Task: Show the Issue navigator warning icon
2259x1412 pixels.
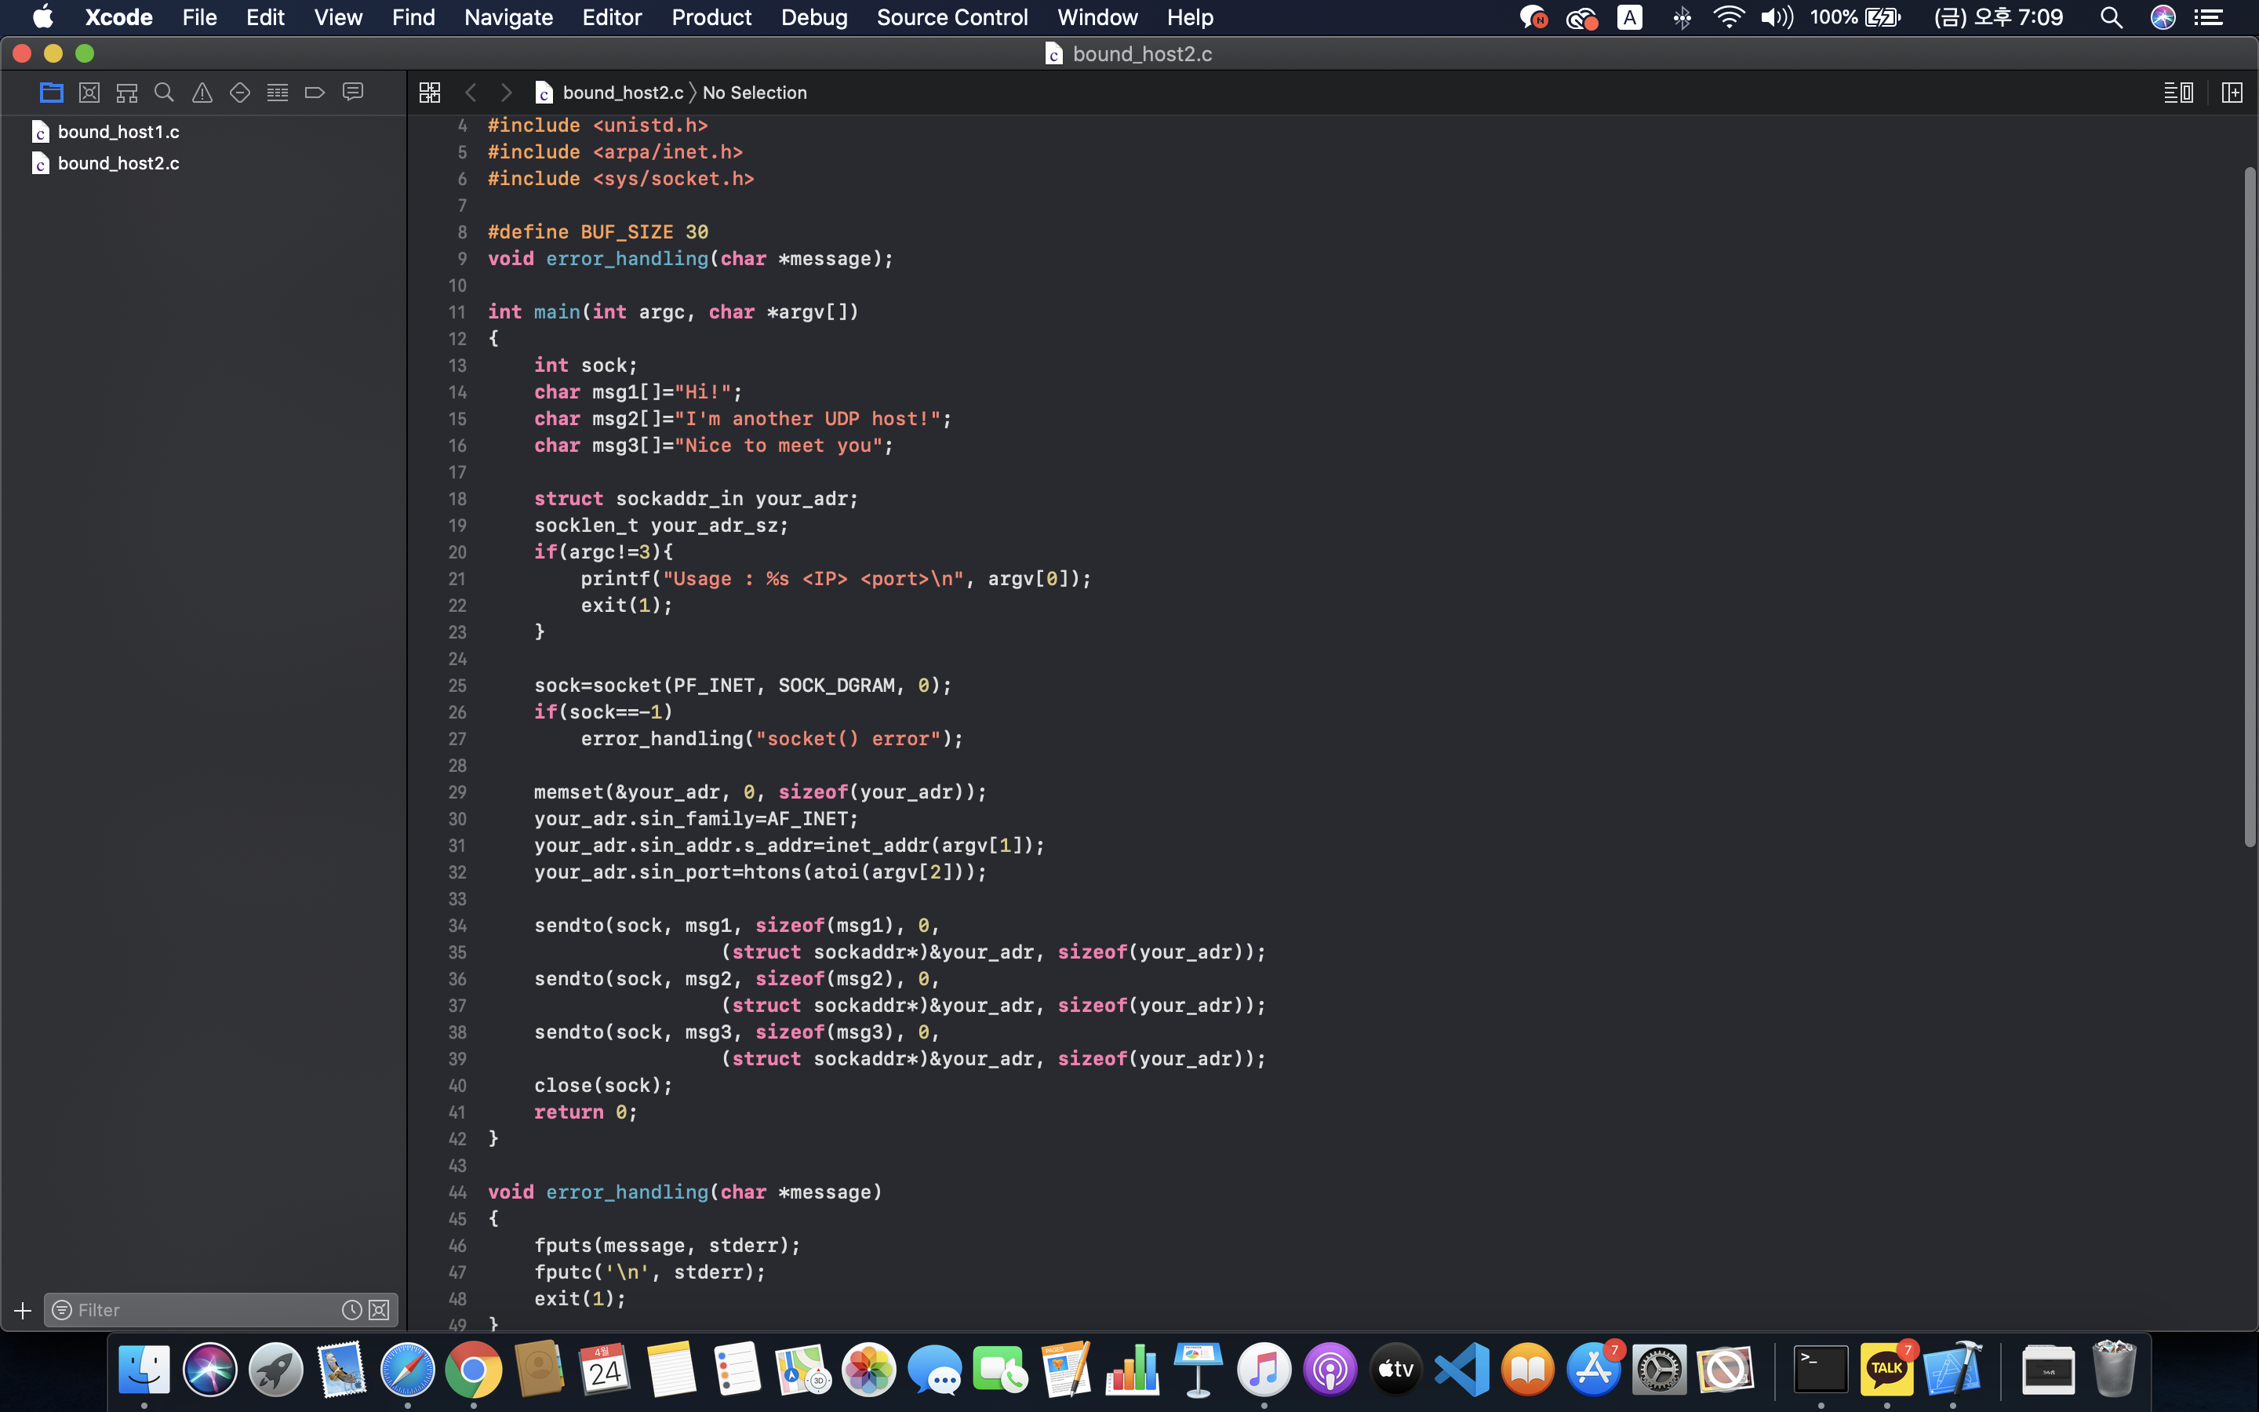Action: click(202, 93)
